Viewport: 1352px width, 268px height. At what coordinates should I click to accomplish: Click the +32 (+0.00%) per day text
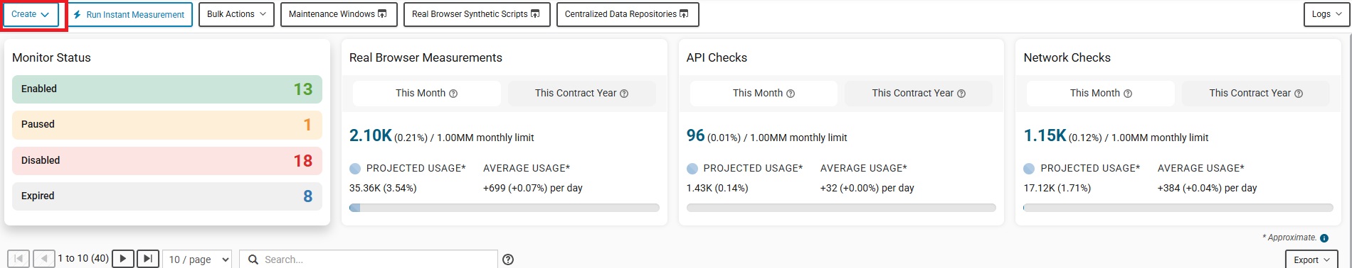click(x=867, y=189)
